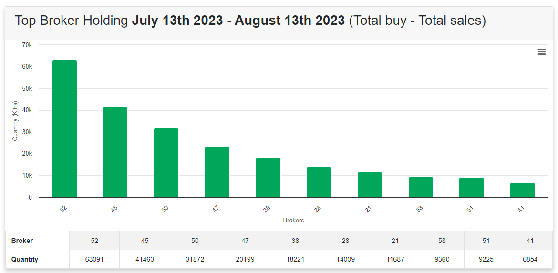This screenshot has width=558, height=273.
Task: Click the Quantity row header cell
Action: click(x=37, y=259)
